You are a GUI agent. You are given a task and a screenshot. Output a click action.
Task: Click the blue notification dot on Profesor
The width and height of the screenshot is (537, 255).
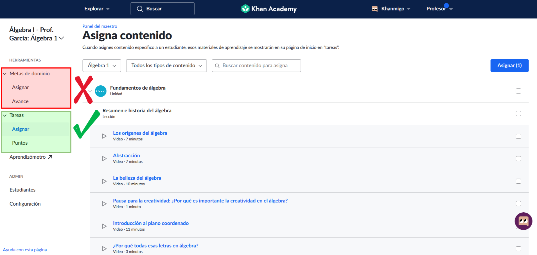click(446, 5)
